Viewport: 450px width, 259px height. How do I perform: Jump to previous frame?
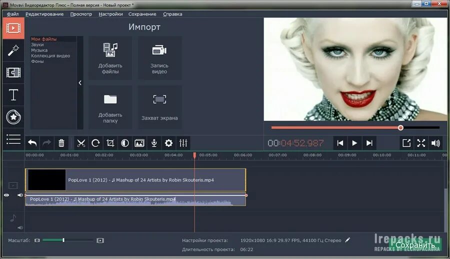coord(340,143)
